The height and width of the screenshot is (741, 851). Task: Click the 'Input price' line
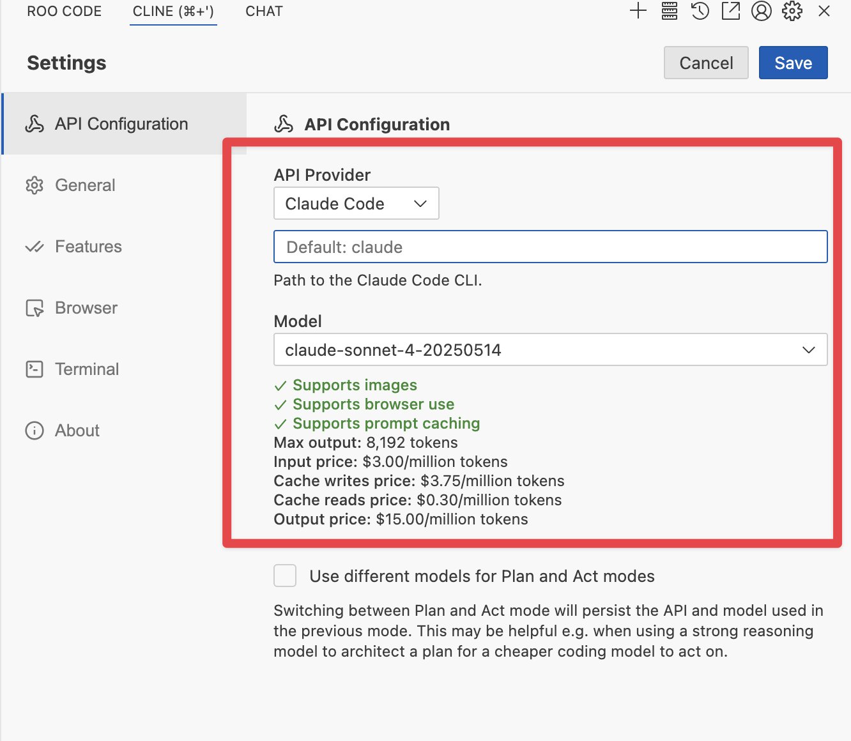point(390,462)
